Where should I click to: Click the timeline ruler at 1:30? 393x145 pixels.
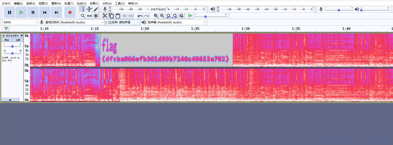click(x=246, y=29)
